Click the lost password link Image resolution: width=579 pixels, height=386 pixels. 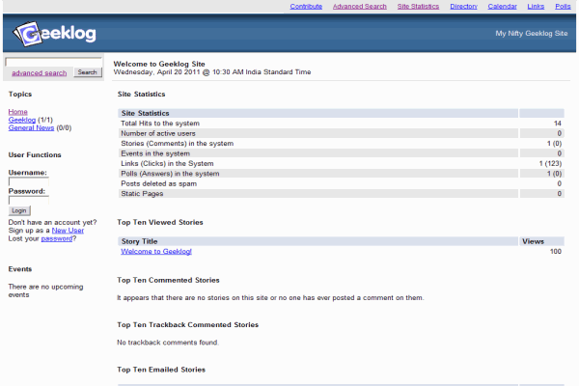pos(56,237)
